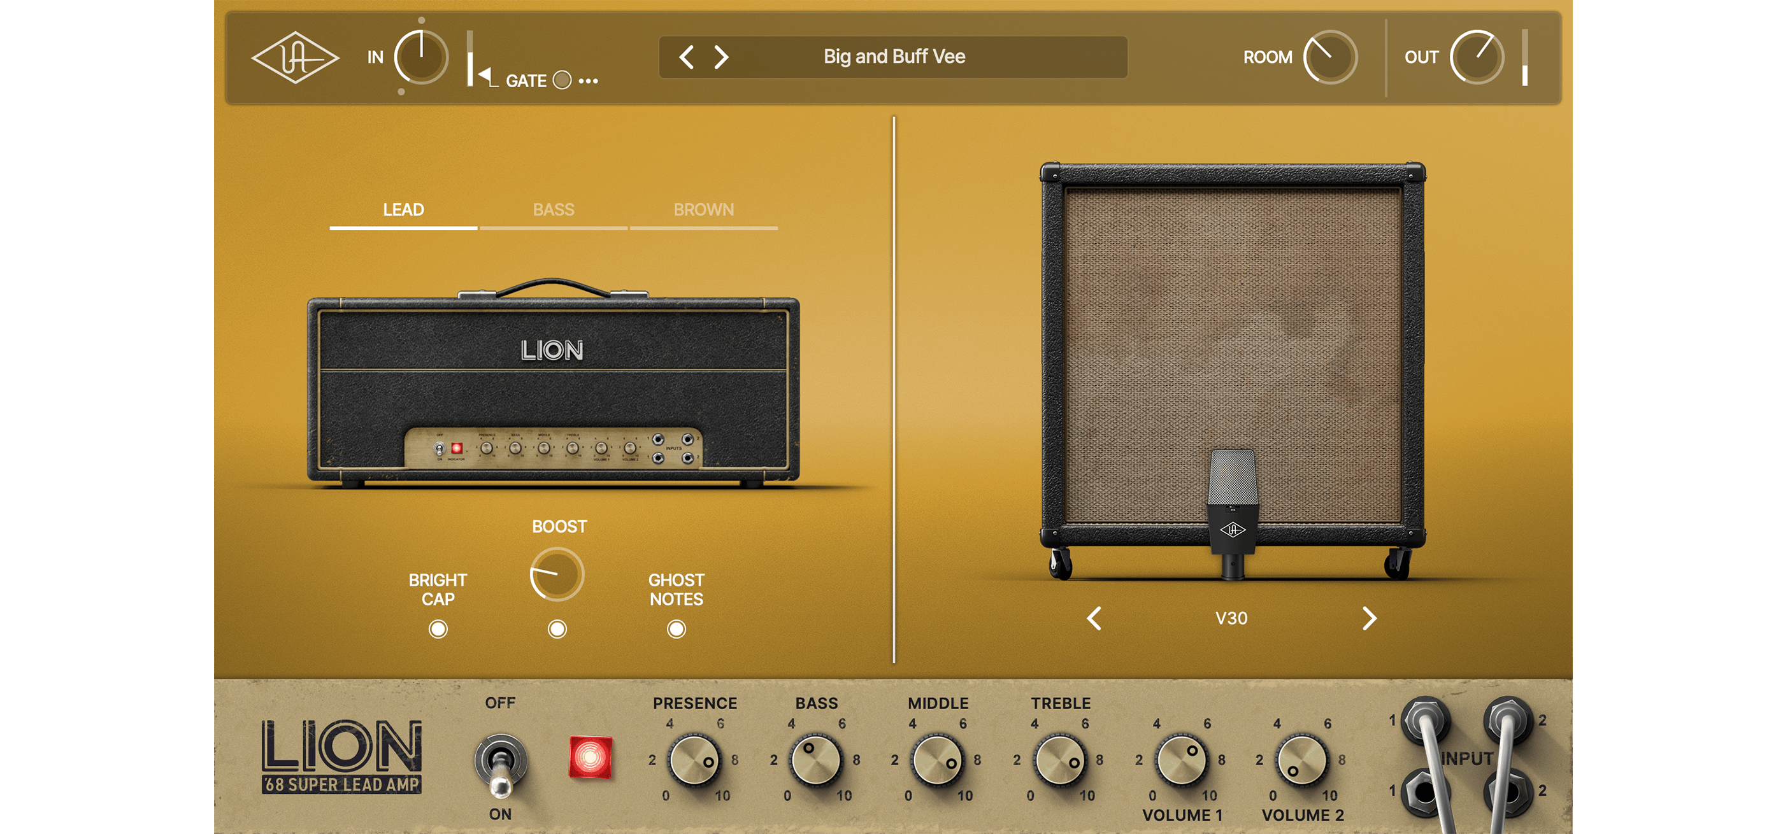Click top input jack 1
The image size is (1776, 834).
(x=1424, y=721)
